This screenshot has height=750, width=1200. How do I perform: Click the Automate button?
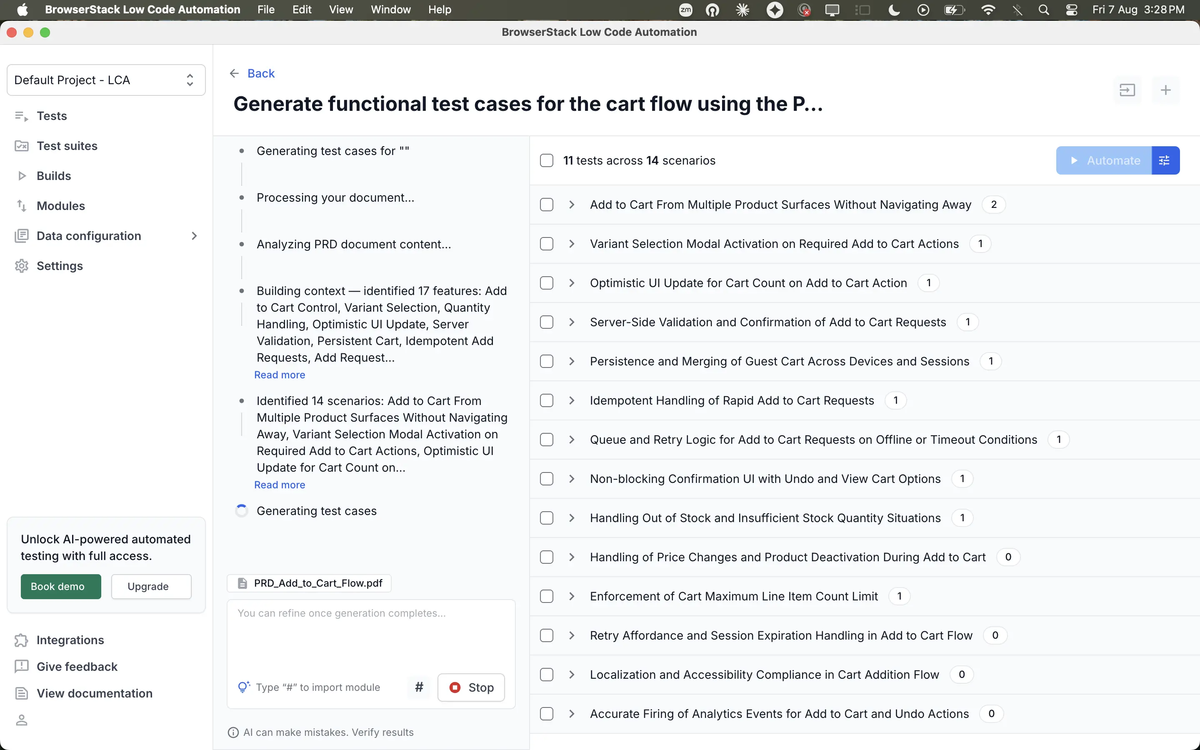point(1104,161)
